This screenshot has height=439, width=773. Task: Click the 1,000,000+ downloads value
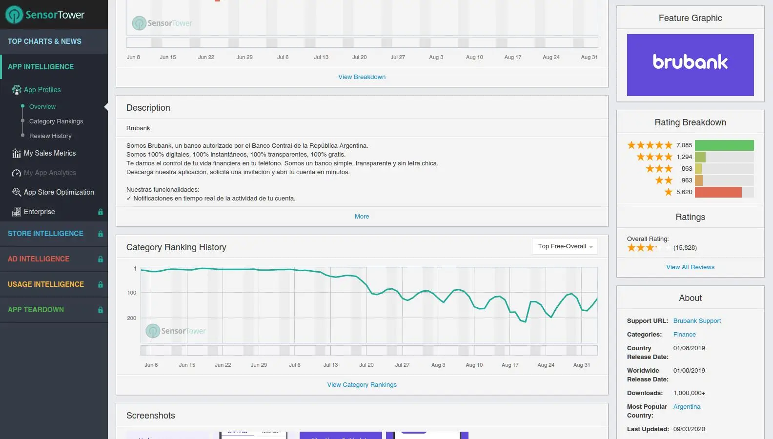pos(689,393)
